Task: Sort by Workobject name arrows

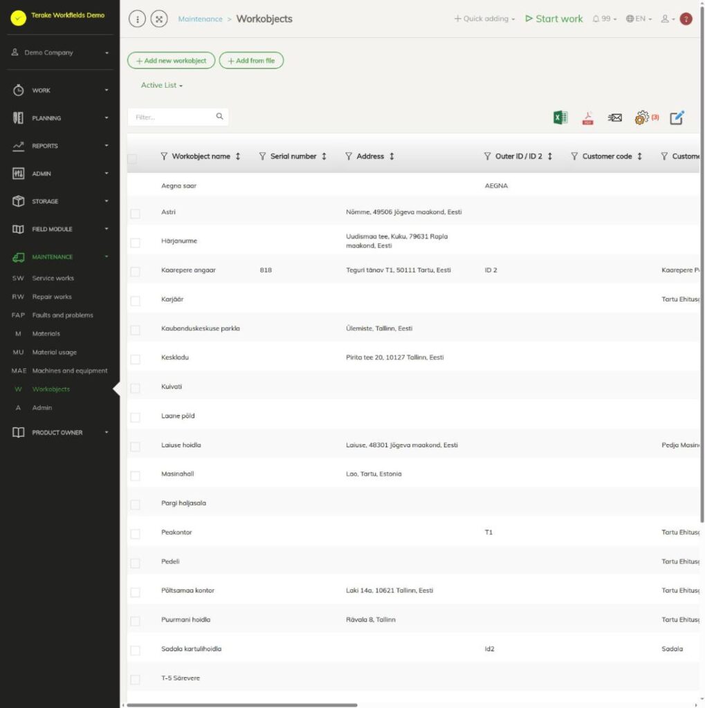Action: (x=238, y=156)
